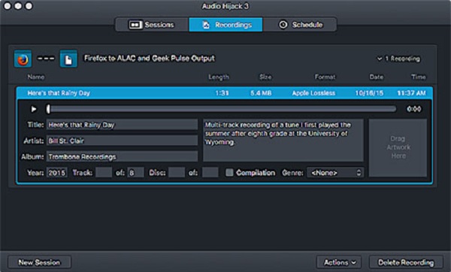This screenshot has height=272, width=451.
Task: Select the Here's that Rainy Day row
Action: pos(224,93)
